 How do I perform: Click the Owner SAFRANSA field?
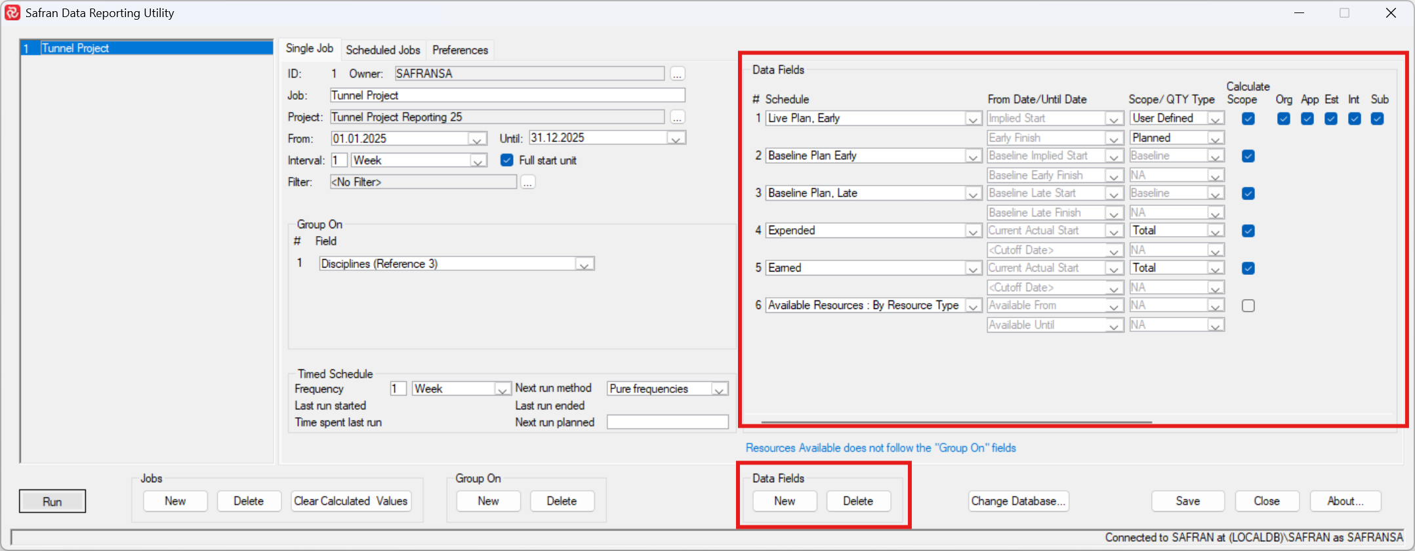[529, 73]
